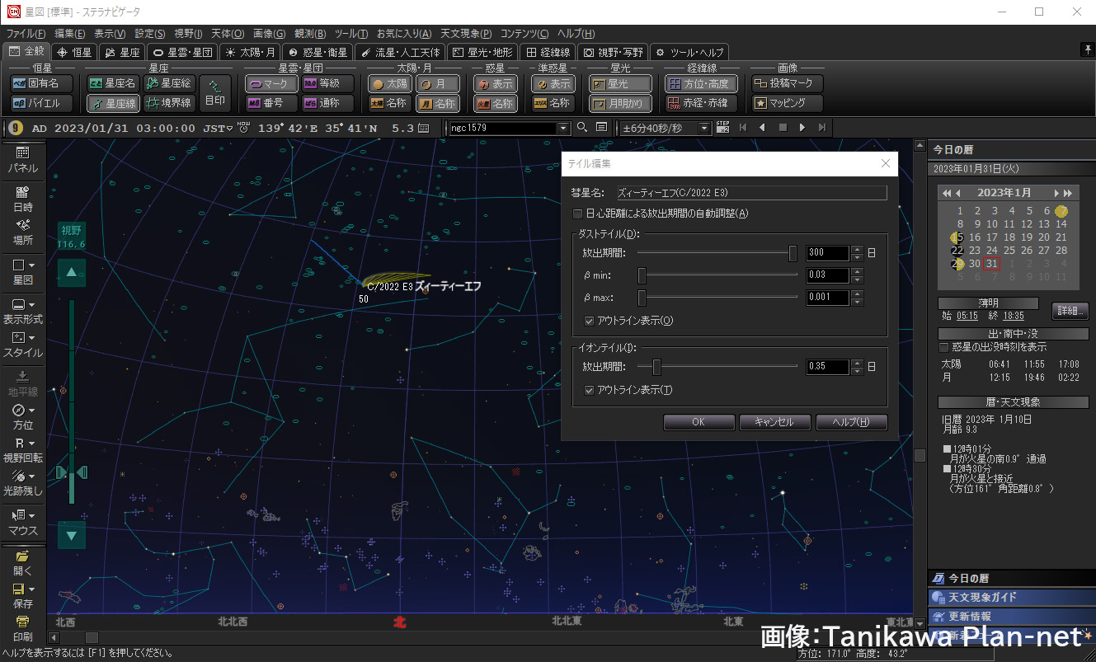Screen dimensions: 1096x662
Task: Click the field-of-view down arrow button
Action: point(72,536)
